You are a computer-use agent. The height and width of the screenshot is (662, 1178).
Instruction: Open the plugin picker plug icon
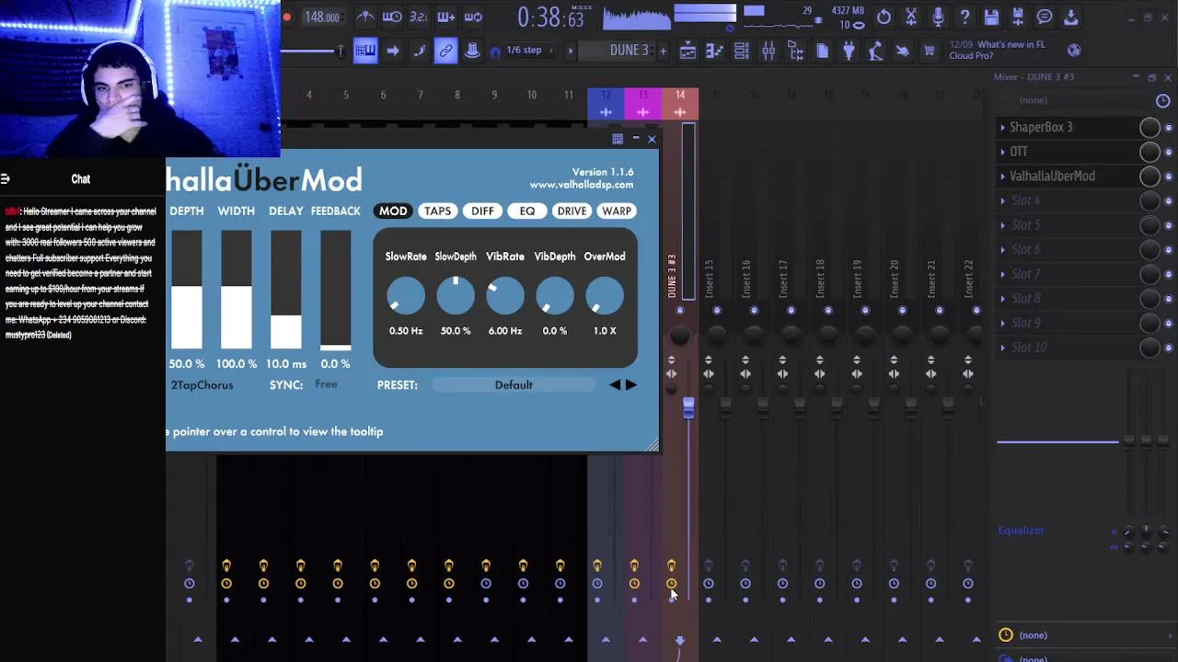point(849,51)
